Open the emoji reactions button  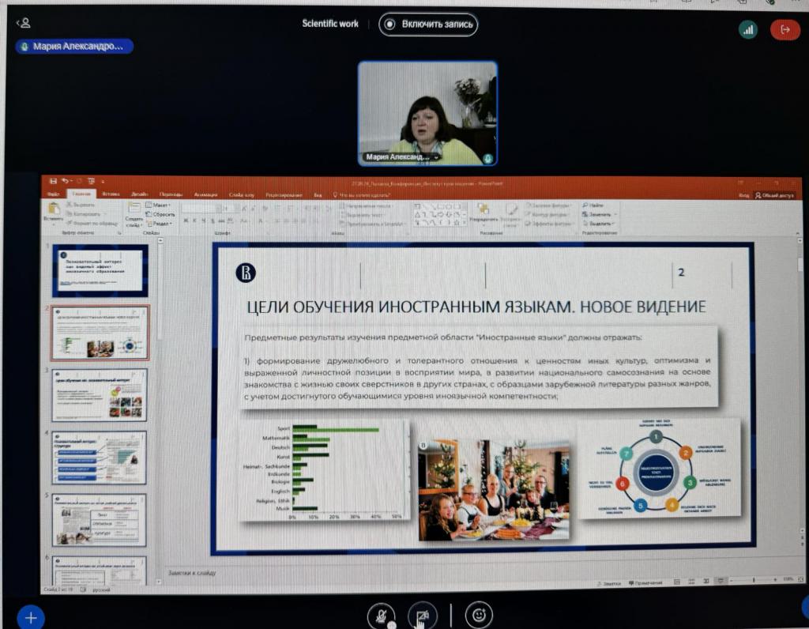(478, 614)
